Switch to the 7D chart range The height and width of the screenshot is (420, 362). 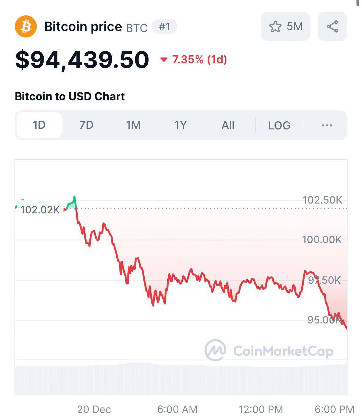click(86, 125)
